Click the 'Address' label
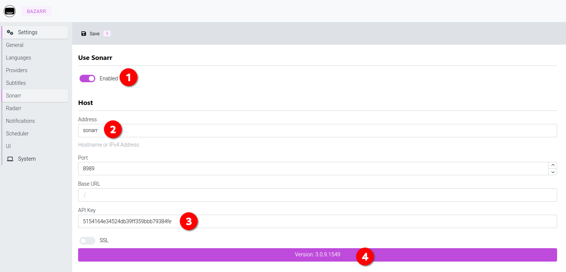The width and height of the screenshot is (566, 272). [87, 119]
